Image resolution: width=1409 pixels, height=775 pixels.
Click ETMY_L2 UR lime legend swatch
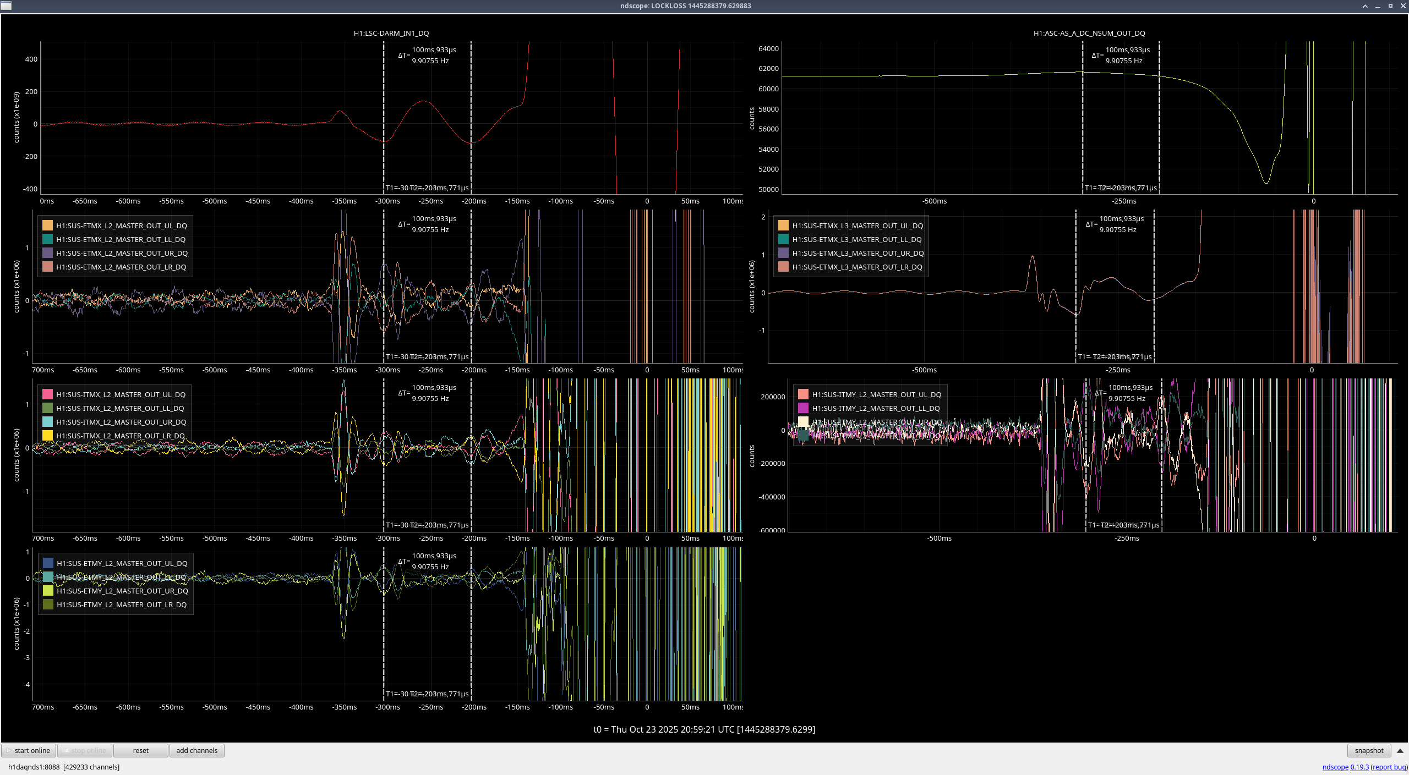[x=48, y=591]
